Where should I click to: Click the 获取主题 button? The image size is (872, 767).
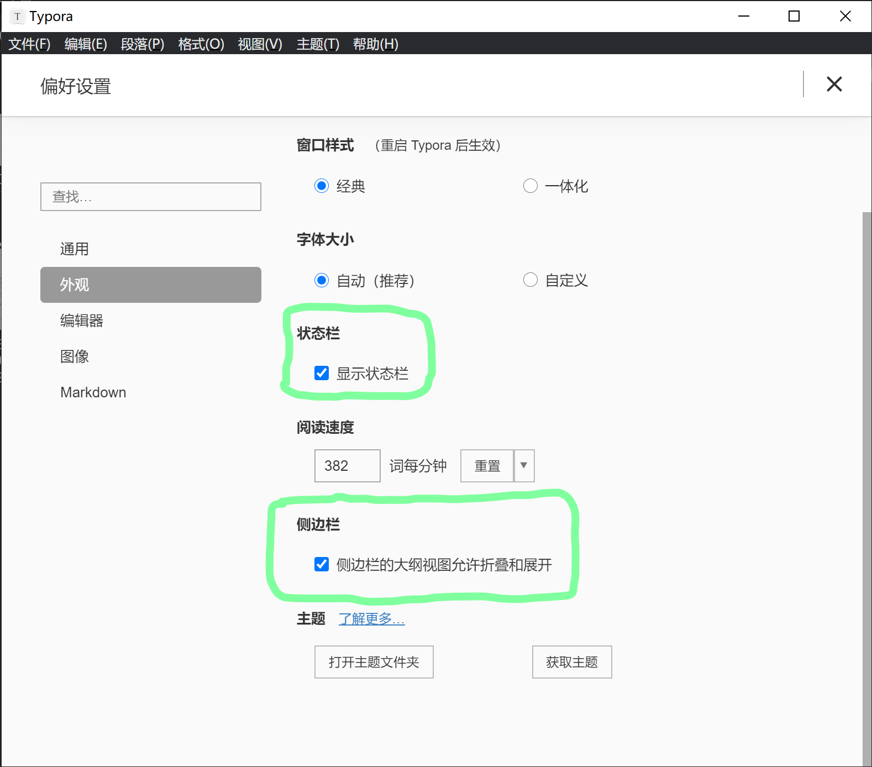pyautogui.click(x=572, y=662)
